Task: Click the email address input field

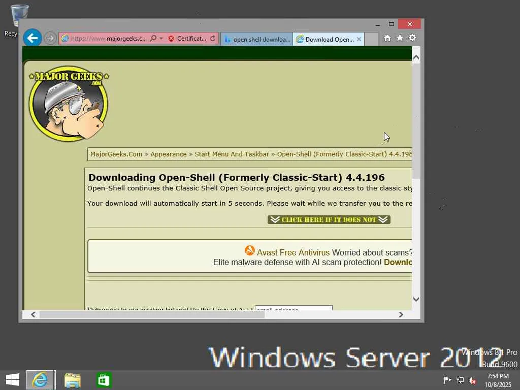Action: 294,308
